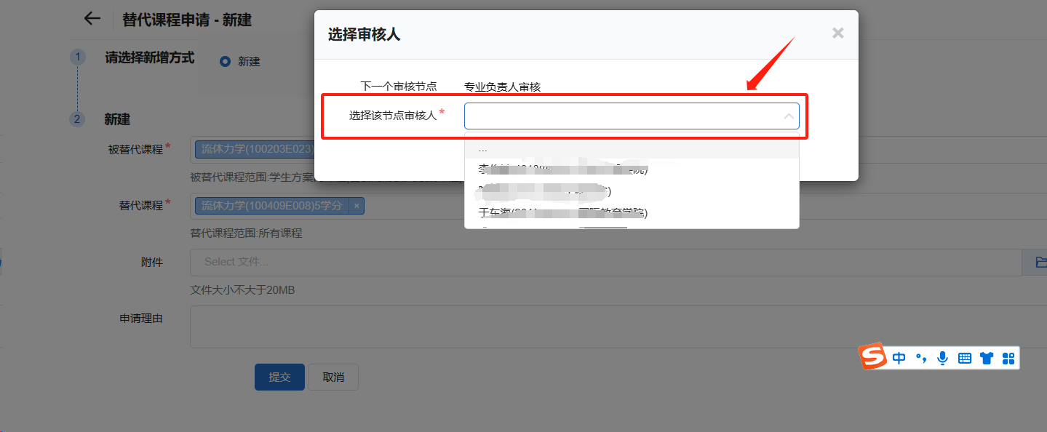This screenshot has width=1047, height=432.
Task: Click the Sogou S logo icon
Action: click(872, 357)
